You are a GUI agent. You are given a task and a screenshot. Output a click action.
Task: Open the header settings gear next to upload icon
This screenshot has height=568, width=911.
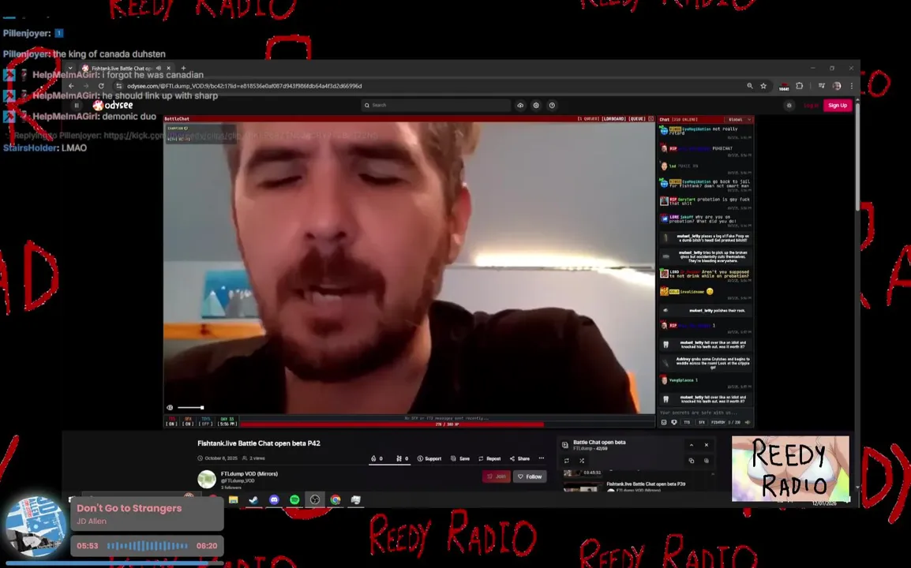[536, 105]
